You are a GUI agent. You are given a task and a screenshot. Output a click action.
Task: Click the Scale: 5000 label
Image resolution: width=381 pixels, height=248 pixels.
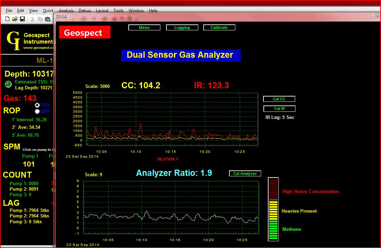(x=97, y=86)
